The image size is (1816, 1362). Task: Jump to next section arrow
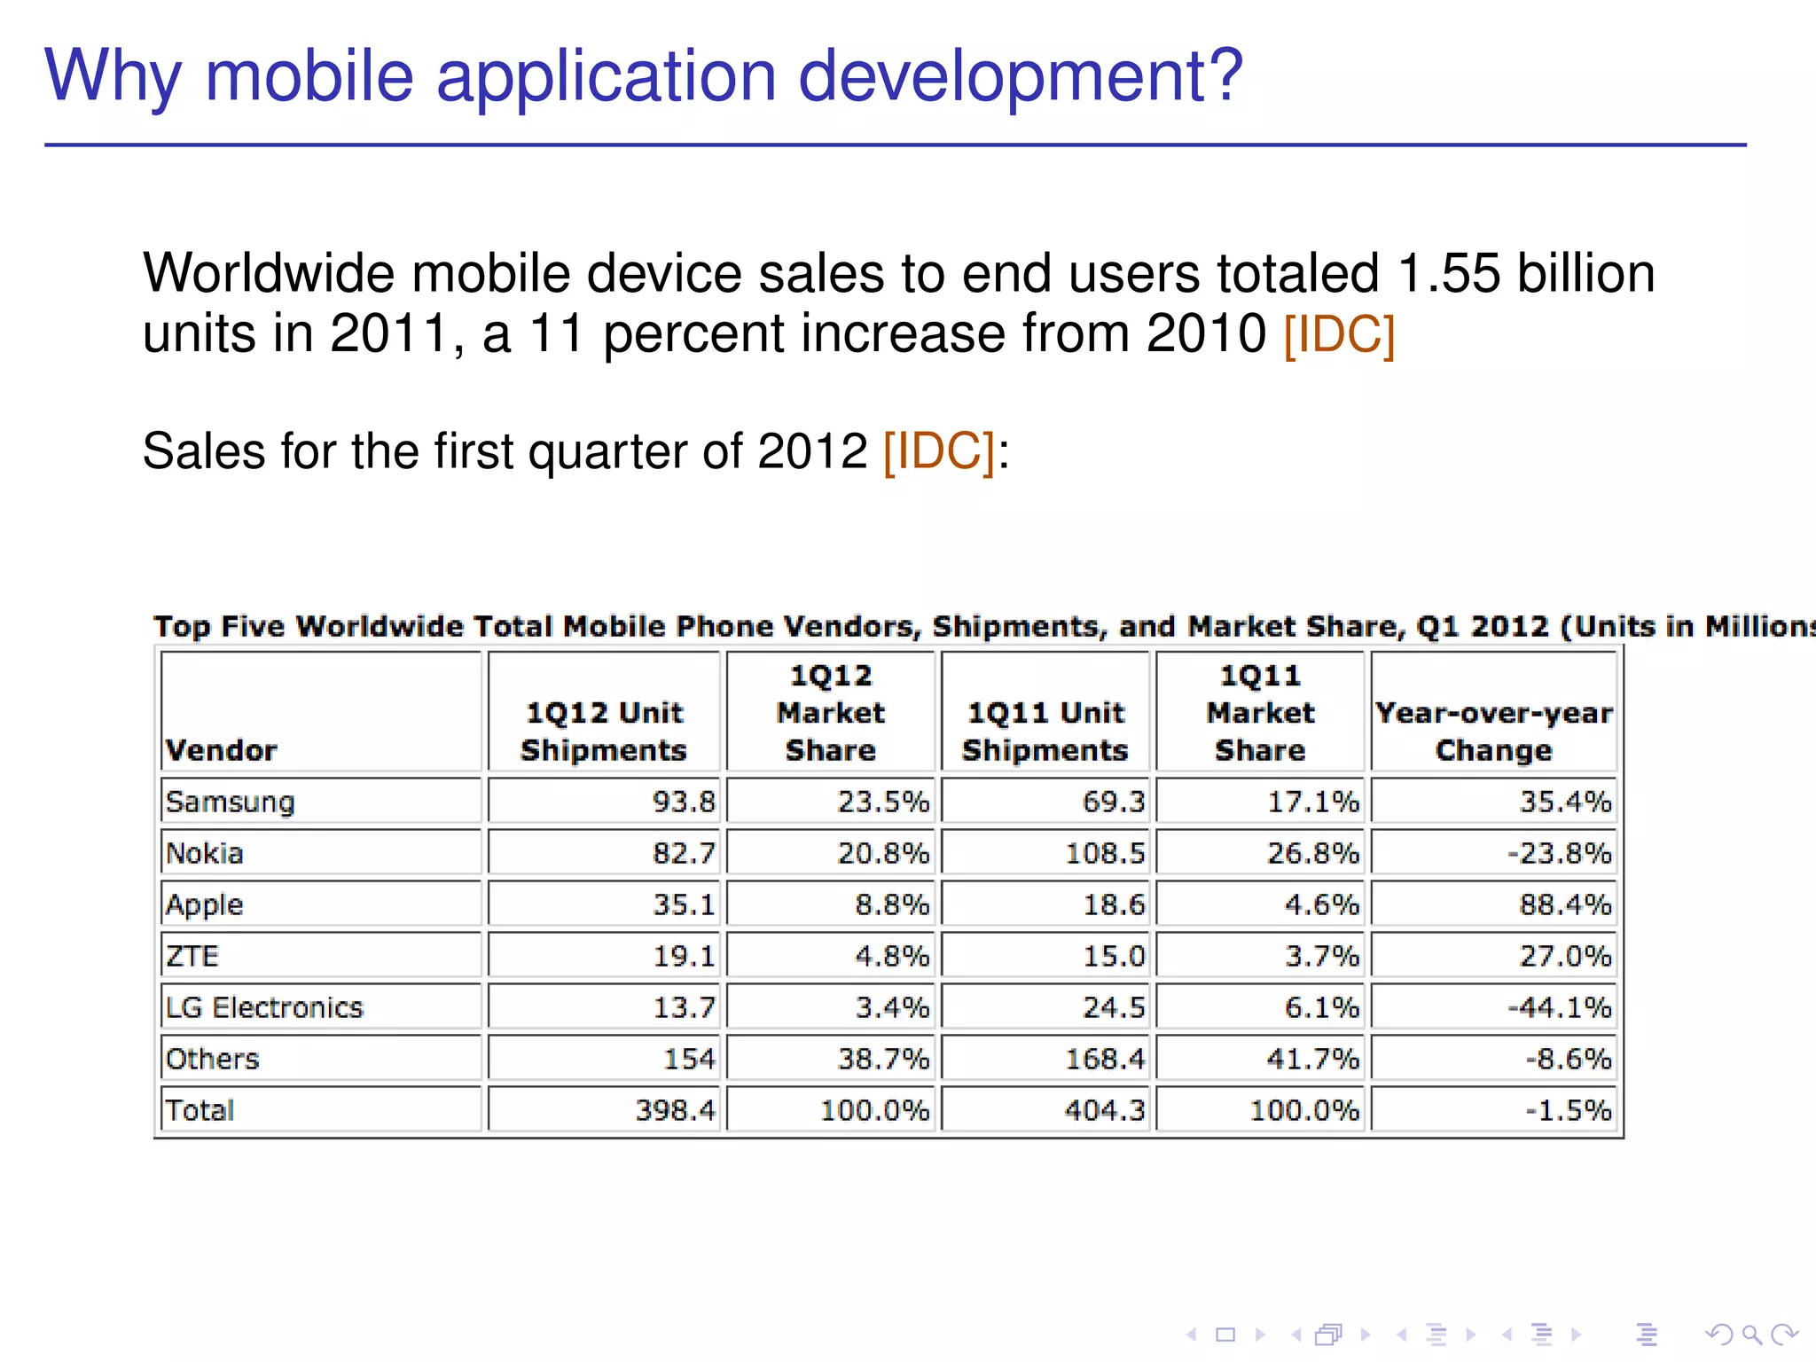click(x=1576, y=1335)
